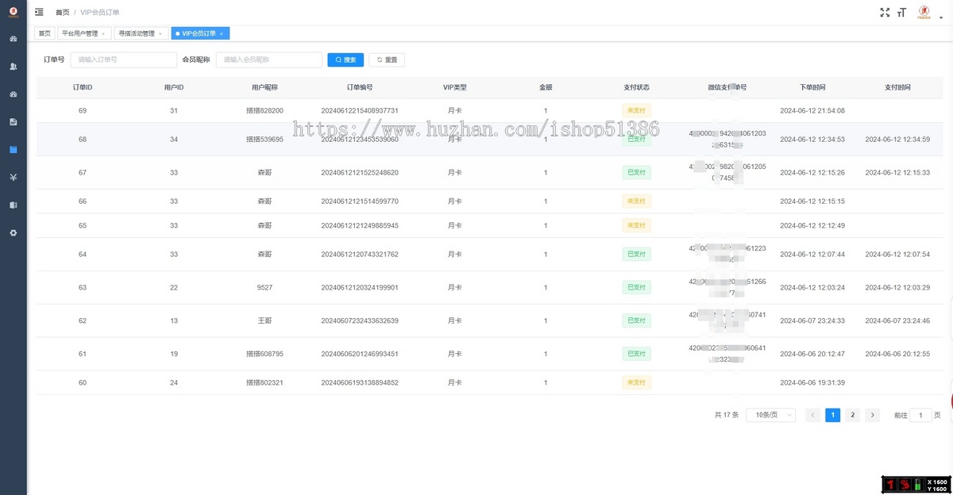Click order ID 64 cell

(x=83, y=254)
